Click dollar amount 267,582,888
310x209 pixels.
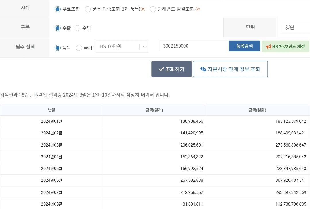click(191, 180)
